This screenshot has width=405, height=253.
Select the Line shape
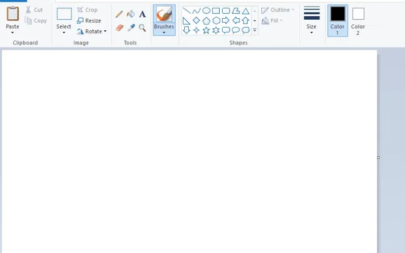click(x=186, y=11)
